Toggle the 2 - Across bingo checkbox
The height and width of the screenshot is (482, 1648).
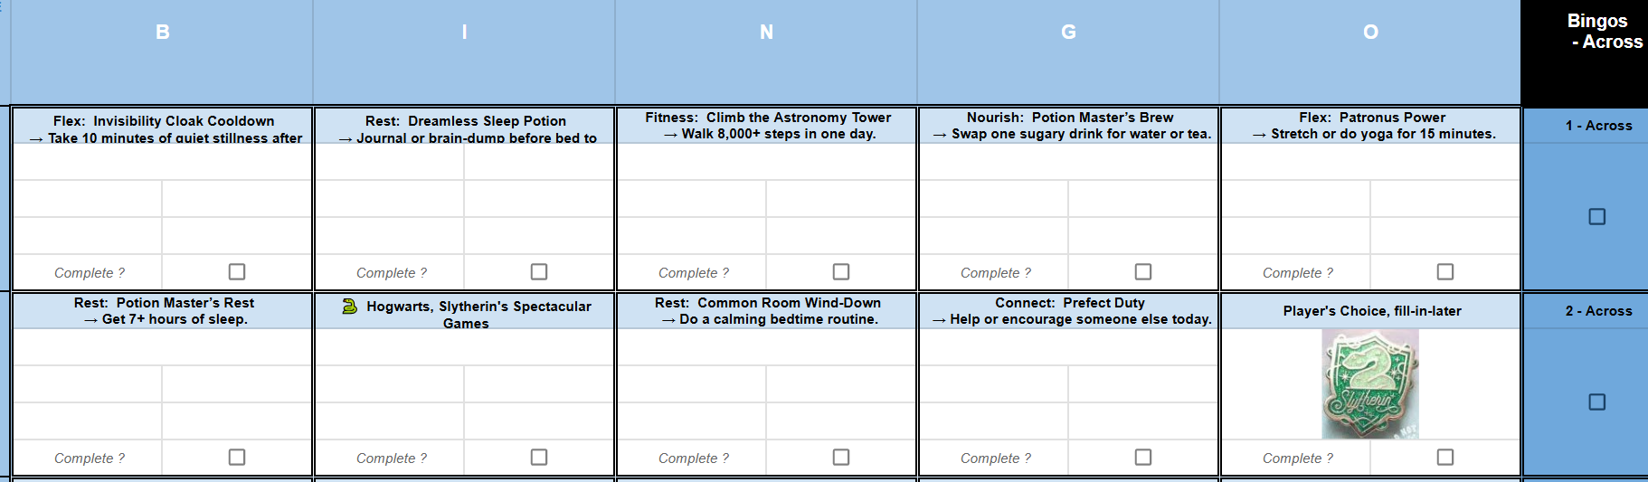[x=1597, y=402]
